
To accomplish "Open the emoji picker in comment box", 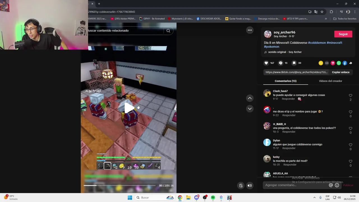I will [x=337, y=185].
